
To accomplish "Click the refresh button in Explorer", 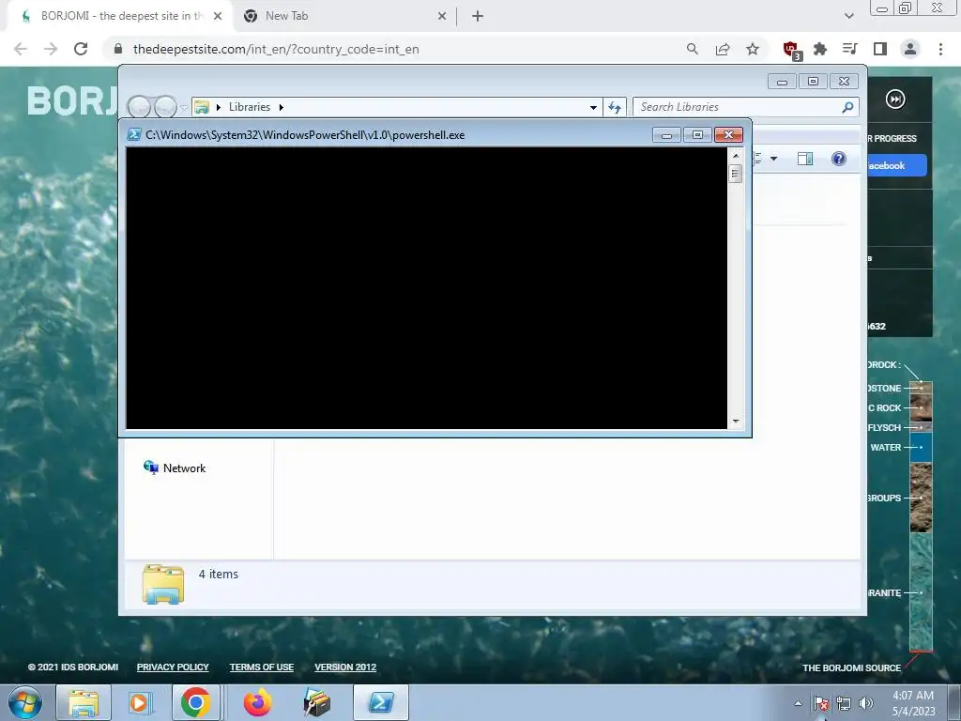I will click(x=615, y=107).
